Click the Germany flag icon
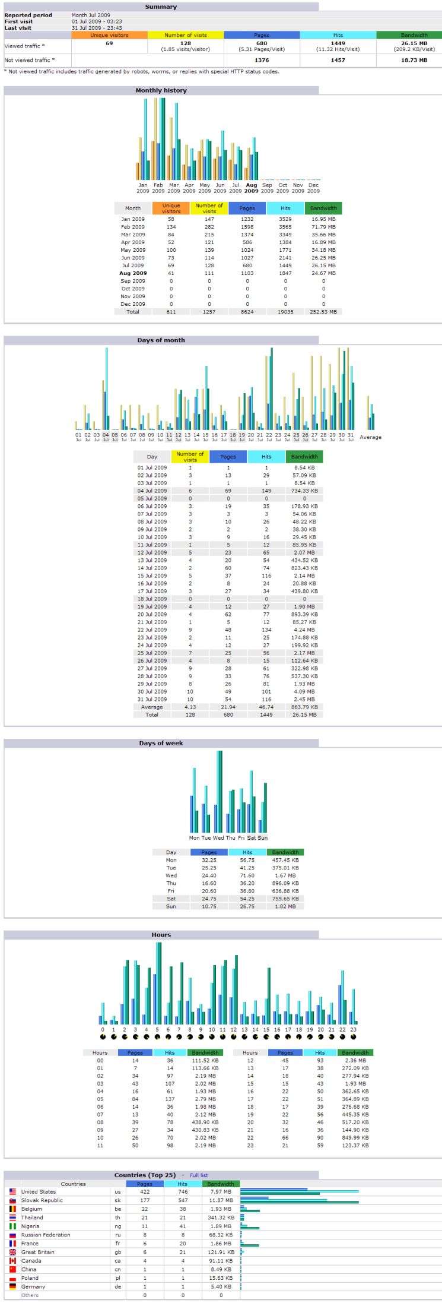 point(13,1286)
